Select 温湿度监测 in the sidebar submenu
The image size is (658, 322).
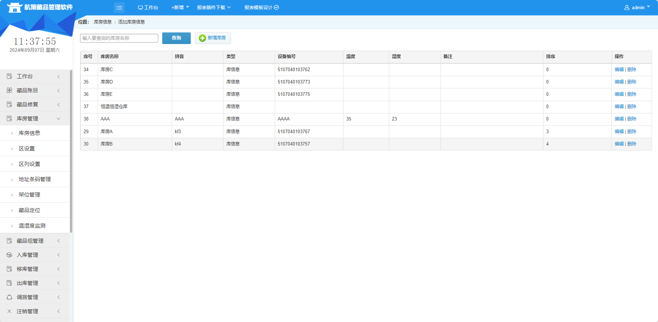coord(32,226)
